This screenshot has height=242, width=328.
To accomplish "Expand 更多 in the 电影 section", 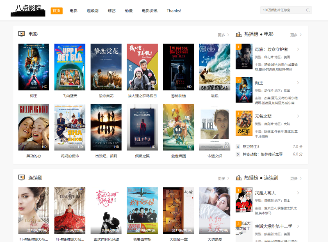I will (223, 35).
